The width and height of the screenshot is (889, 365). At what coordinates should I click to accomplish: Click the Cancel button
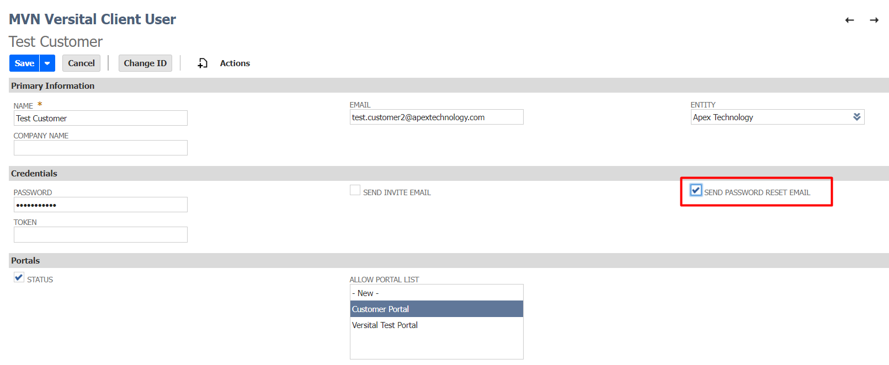(81, 63)
